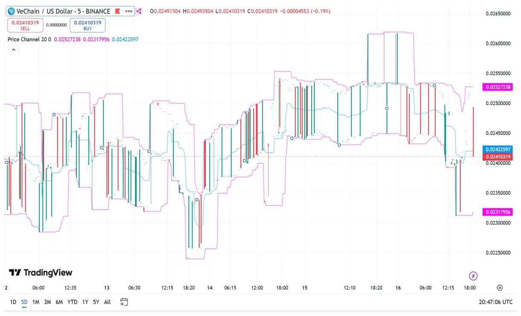This screenshot has height=316, width=521.
Task: Click the SELL button at 0.02410319
Action: coord(25,25)
